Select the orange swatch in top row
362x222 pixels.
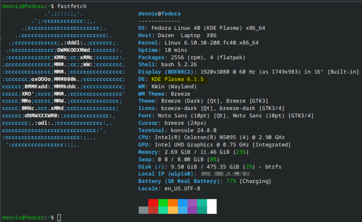click(173, 203)
